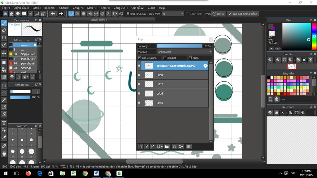Select the tramanh6a2tt#Hoidap247 layer

[175, 66]
